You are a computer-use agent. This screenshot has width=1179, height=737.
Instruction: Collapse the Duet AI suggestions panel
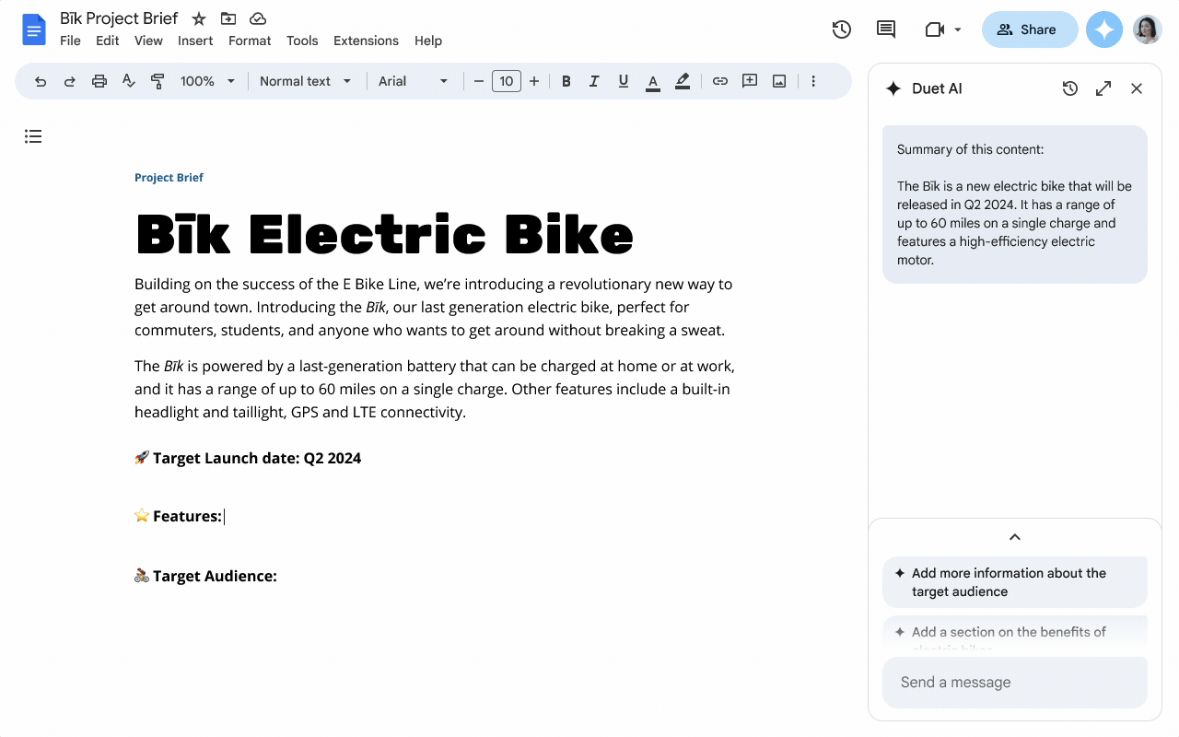1014,537
